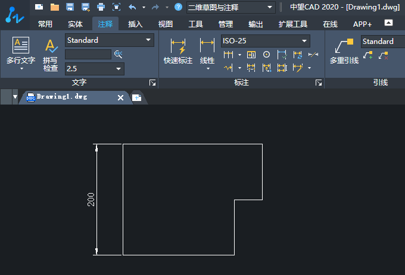Viewport: 405px width, 275px height.
Task: Click the redo arrow icon
Action: click(155, 7)
